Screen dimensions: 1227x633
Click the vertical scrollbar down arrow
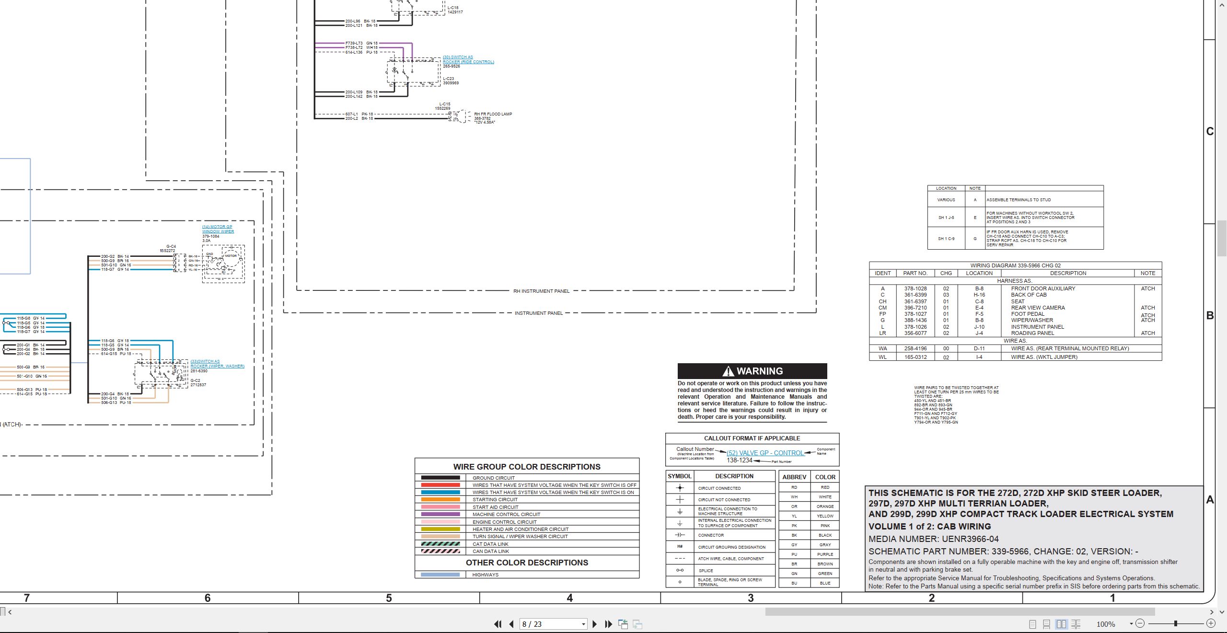[1222, 612]
